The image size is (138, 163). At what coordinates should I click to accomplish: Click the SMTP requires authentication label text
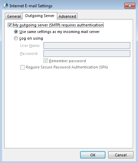point(58,25)
